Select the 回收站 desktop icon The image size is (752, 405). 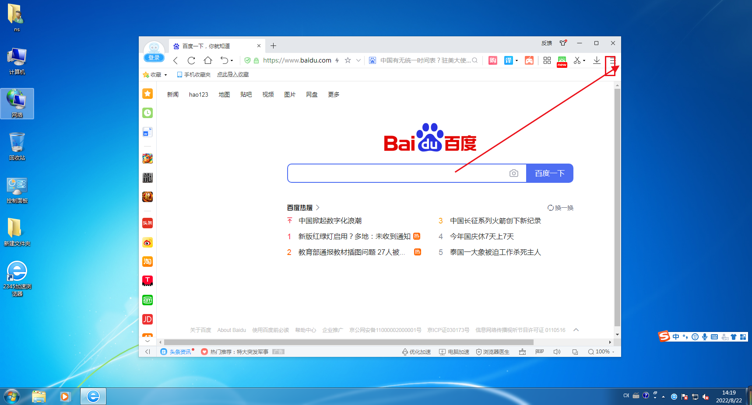[17, 147]
